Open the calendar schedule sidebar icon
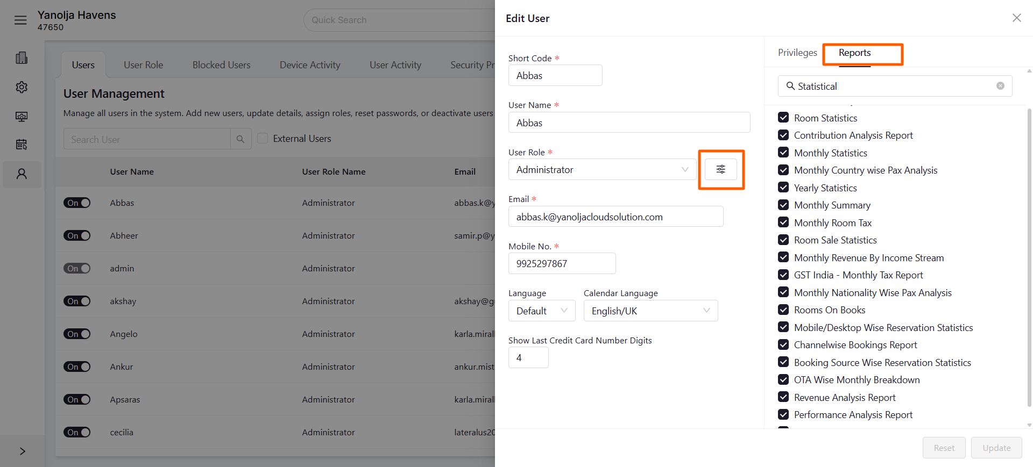The height and width of the screenshot is (467, 1033). pos(22,145)
